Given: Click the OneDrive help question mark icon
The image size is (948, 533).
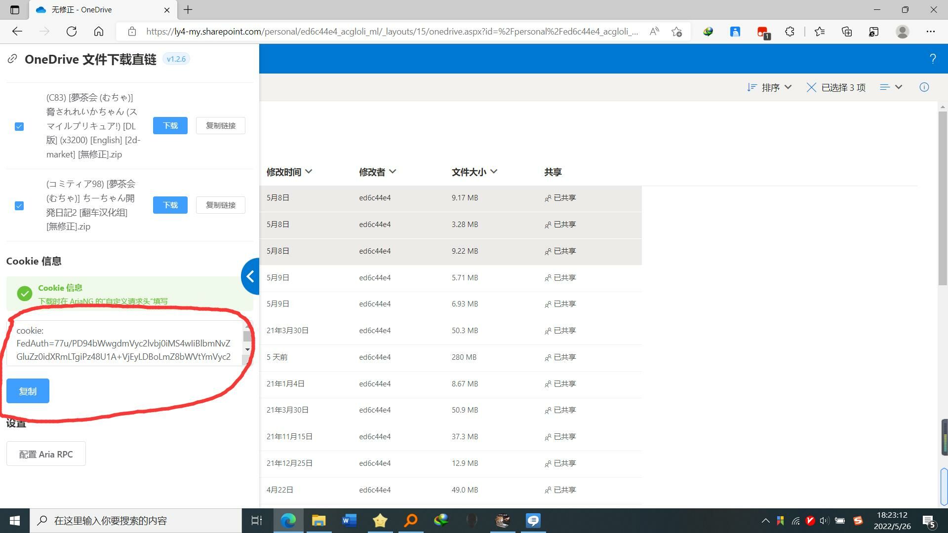Looking at the screenshot, I should click(932, 59).
